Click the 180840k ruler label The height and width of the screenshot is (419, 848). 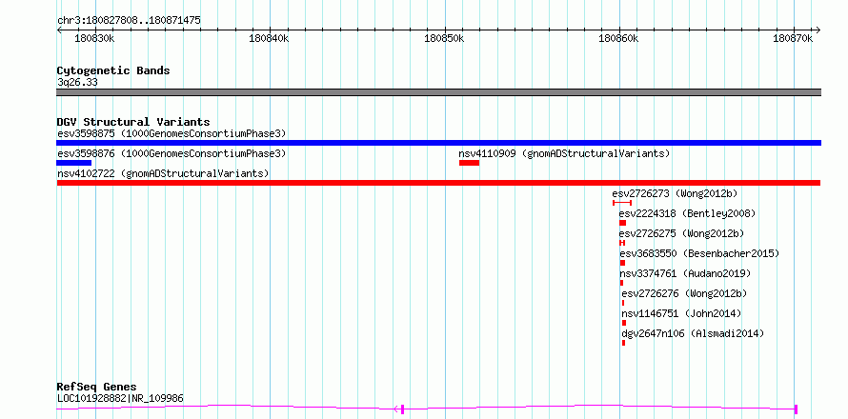tap(269, 38)
